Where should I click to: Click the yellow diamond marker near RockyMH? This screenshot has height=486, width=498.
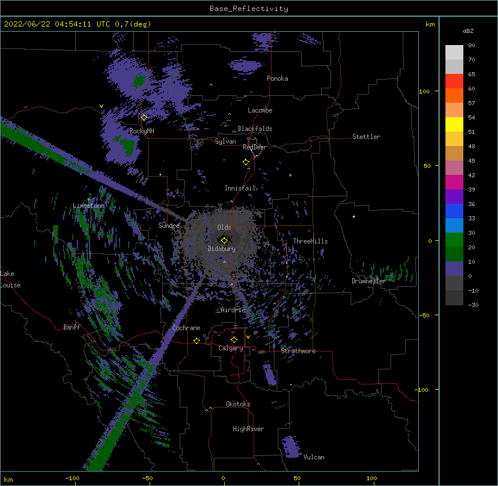click(x=144, y=118)
